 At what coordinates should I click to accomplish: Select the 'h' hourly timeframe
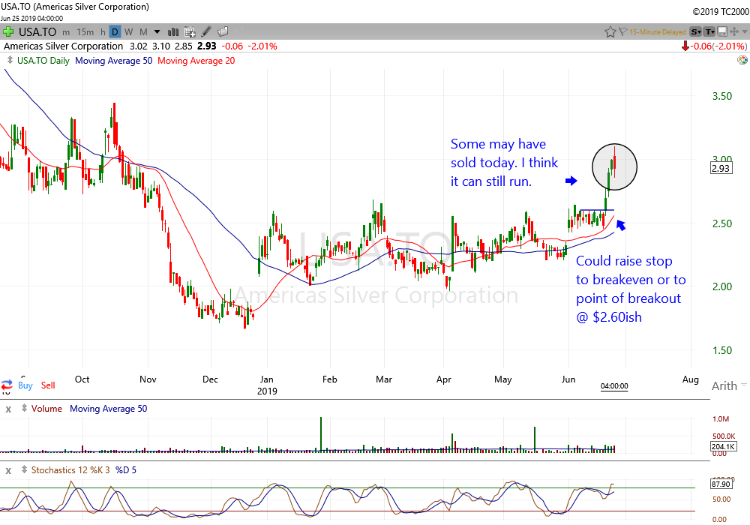coord(103,32)
